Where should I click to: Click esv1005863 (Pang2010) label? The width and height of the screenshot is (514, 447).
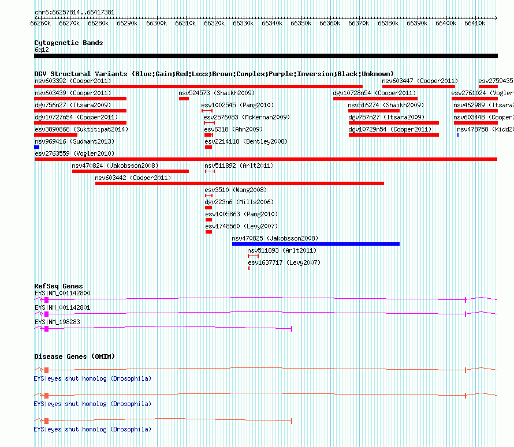point(241,214)
